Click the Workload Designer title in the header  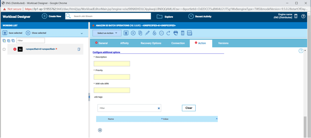17,16
